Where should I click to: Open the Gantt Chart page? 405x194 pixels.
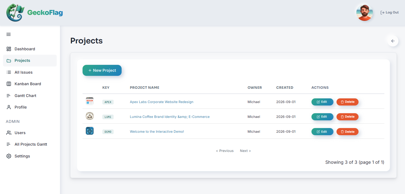click(30, 96)
